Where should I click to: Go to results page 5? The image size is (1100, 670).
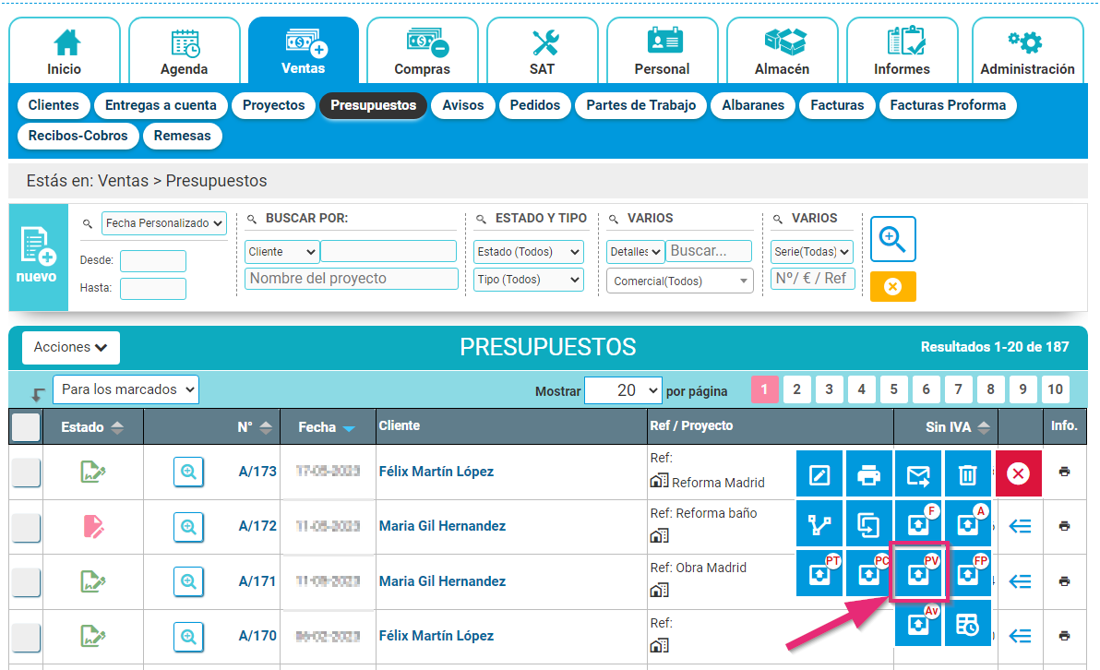click(x=893, y=389)
